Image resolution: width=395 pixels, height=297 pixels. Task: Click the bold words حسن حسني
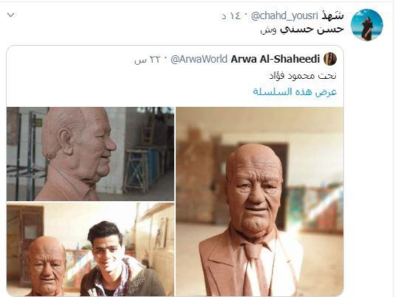click(x=312, y=29)
